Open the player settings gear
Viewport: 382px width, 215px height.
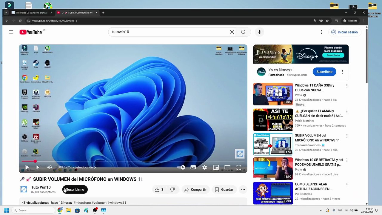coord(204,167)
